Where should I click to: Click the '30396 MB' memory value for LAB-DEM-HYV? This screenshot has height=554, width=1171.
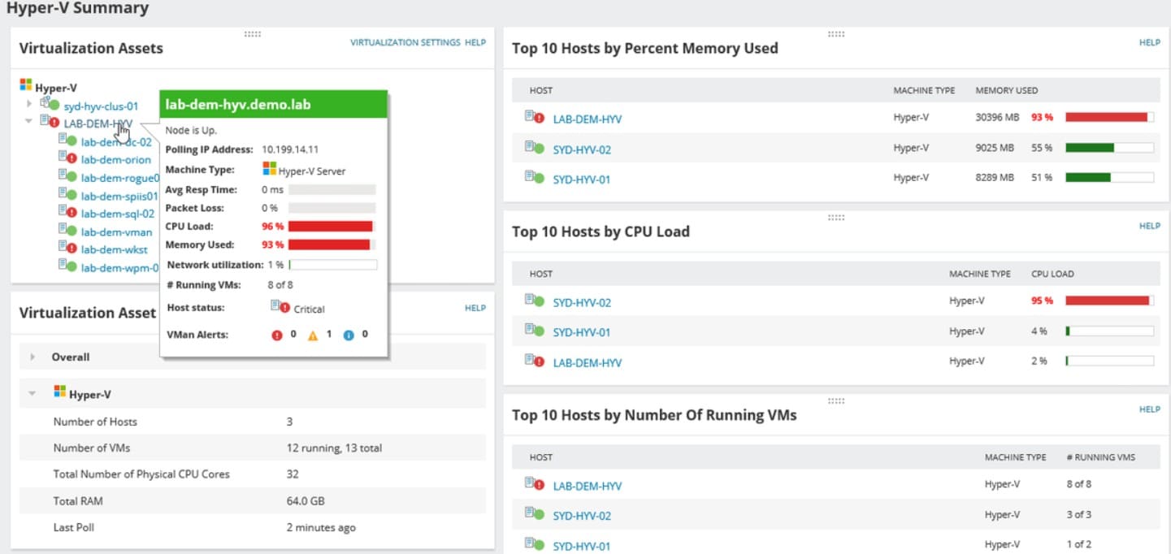click(997, 117)
